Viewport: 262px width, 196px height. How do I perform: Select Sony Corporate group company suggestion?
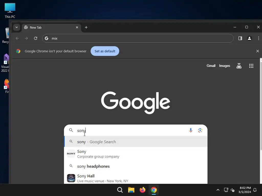(136, 154)
